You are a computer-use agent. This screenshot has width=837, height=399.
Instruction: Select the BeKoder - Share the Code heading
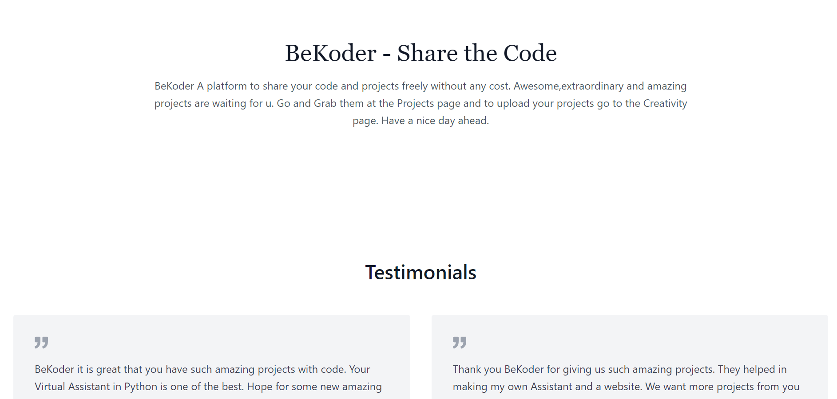420,53
